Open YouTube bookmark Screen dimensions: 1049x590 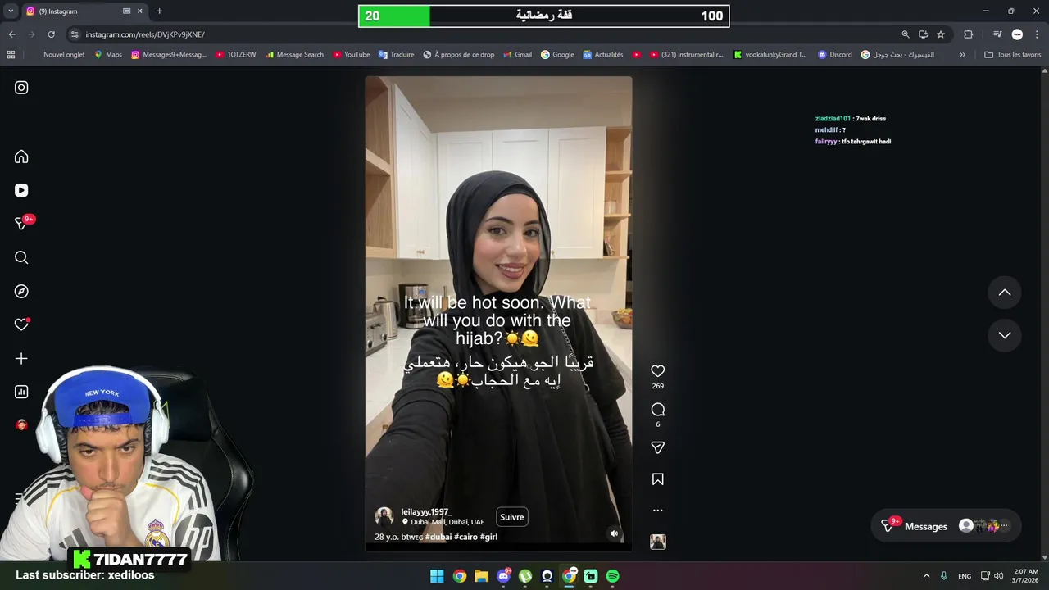(x=352, y=55)
